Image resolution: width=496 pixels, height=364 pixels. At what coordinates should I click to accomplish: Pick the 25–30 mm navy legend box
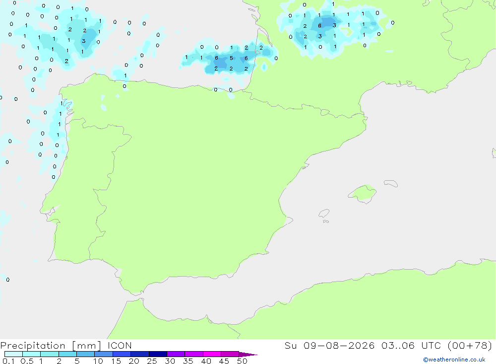tap(158, 354)
